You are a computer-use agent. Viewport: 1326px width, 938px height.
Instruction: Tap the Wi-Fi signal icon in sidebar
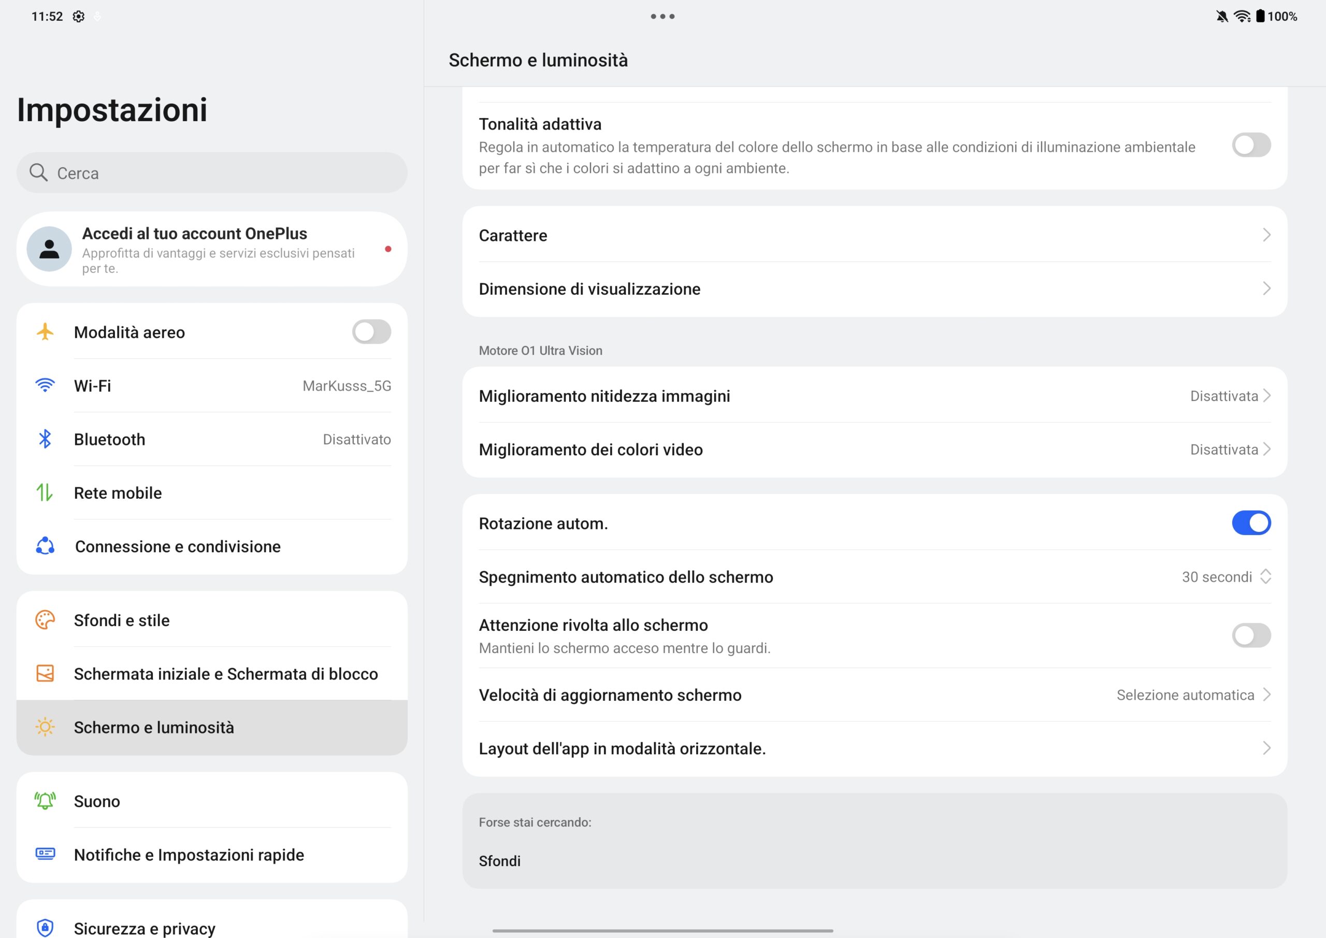pos(45,385)
